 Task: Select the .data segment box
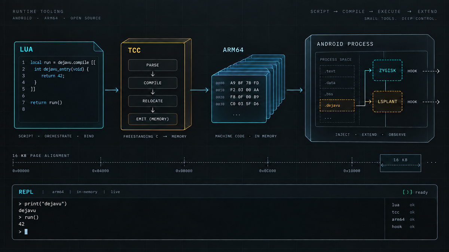click(x=337, y=83)
